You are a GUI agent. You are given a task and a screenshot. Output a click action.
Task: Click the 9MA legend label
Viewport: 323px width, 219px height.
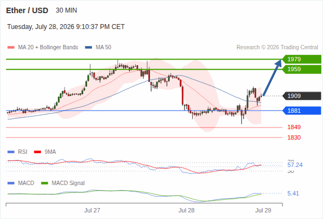[50, 152]
